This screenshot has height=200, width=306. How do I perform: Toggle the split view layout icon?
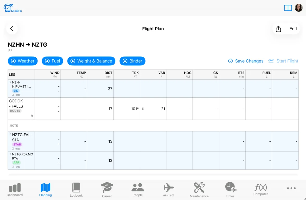288,8
